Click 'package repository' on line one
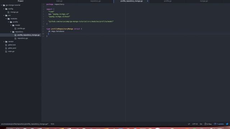 click(x=55, y=4)
